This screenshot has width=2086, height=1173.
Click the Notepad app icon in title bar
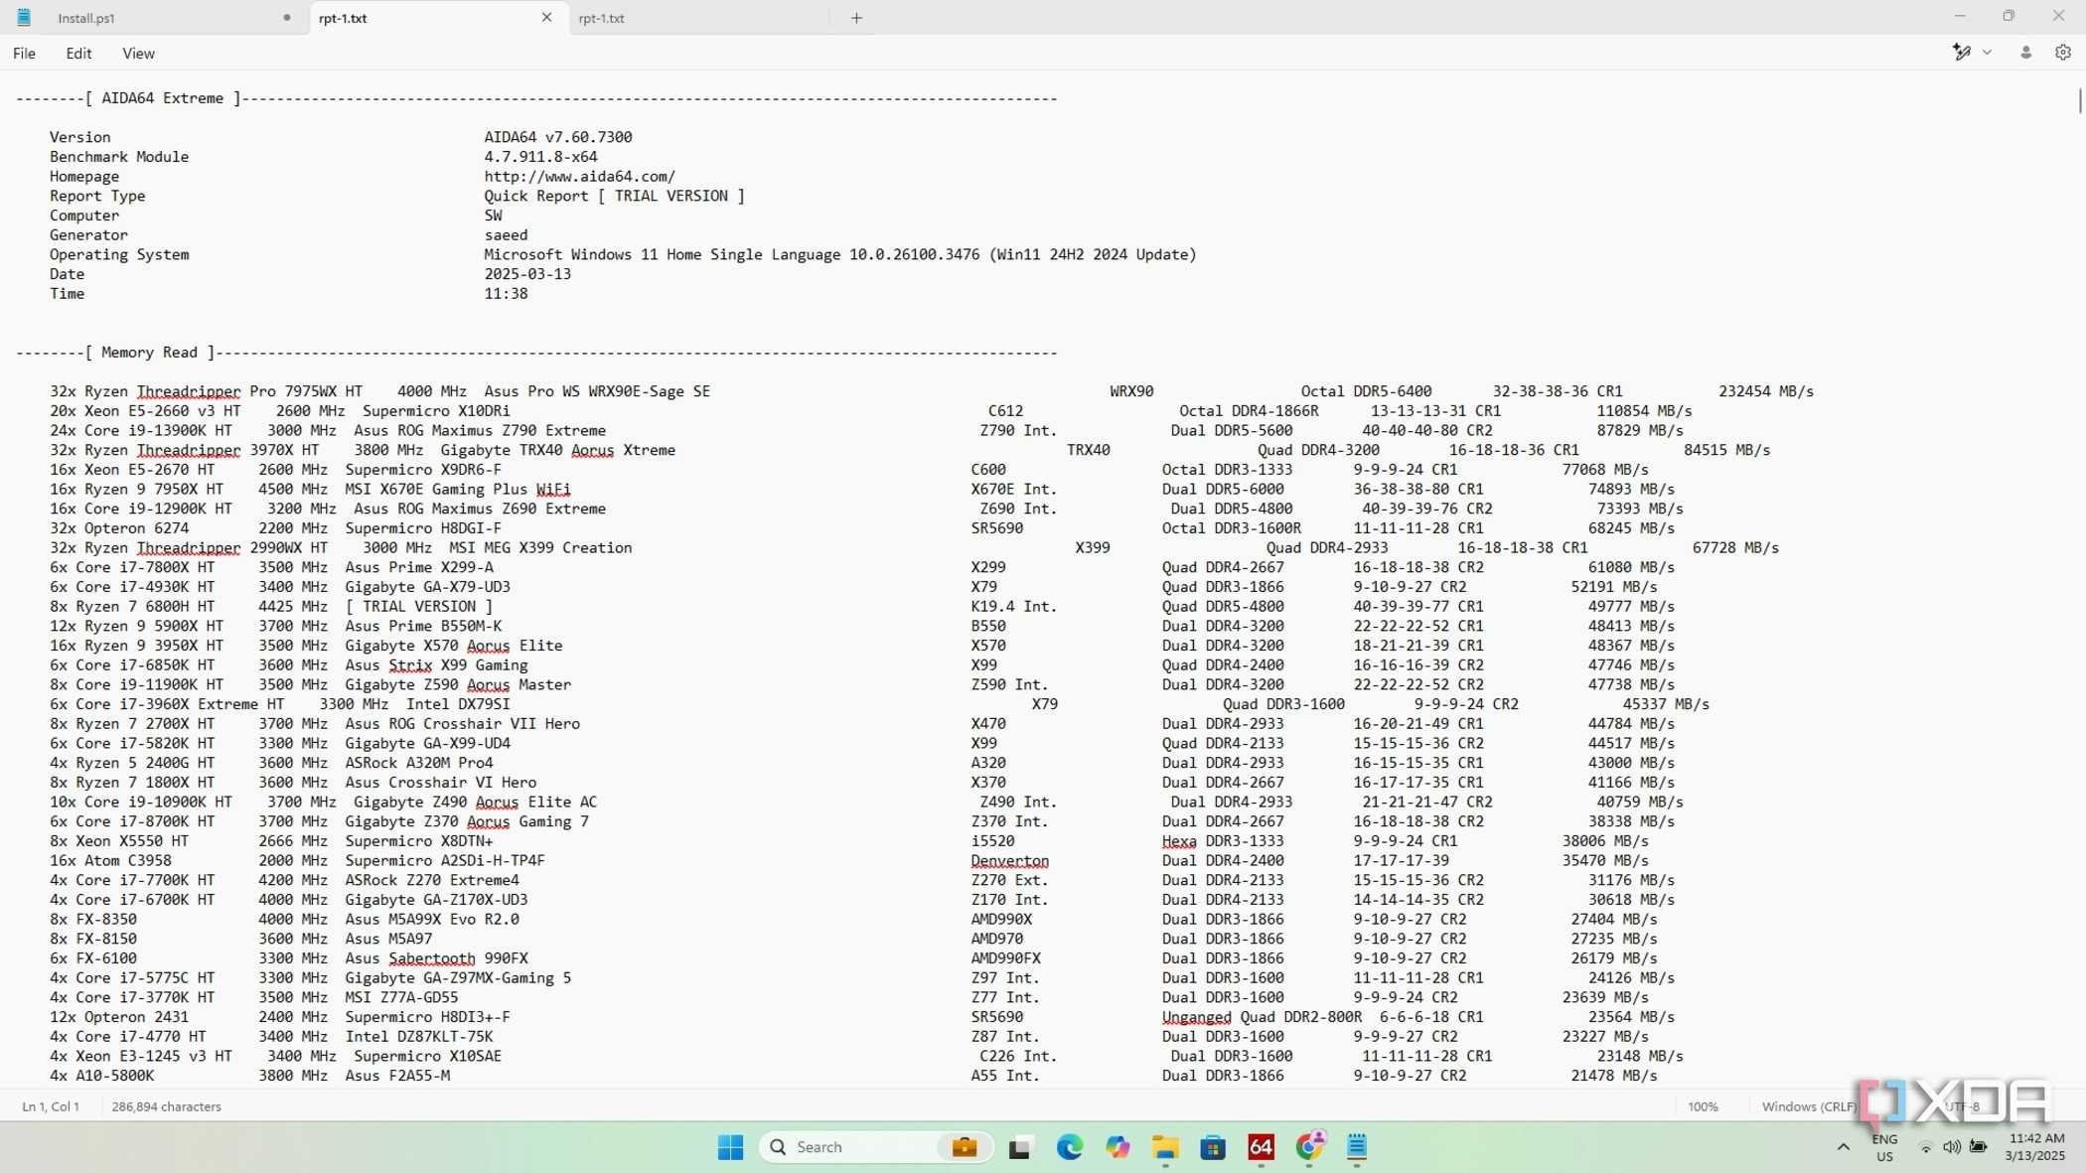tap(23, 17)
